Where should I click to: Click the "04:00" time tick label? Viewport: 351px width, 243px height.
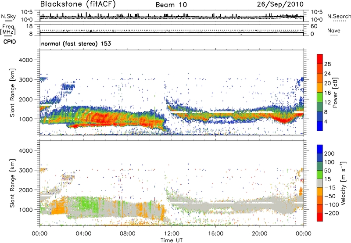click(83, 234)
